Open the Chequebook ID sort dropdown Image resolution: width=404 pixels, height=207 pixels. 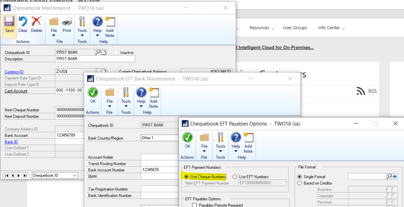click(x=75, y=176)
